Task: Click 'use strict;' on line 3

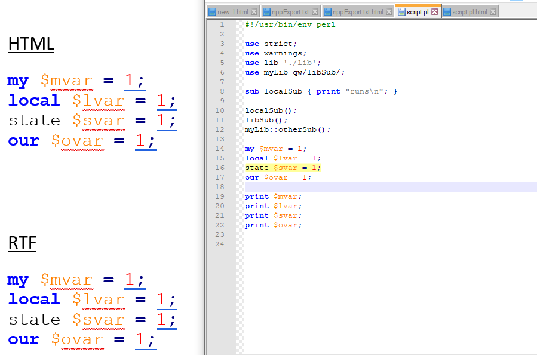Action: (x=271, y=44)
